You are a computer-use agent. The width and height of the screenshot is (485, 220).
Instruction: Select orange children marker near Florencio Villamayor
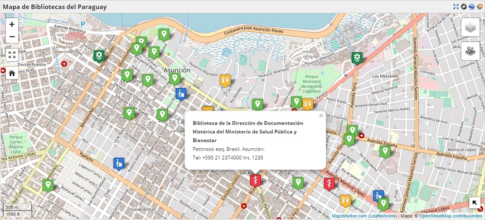click(x=225, y=81)
